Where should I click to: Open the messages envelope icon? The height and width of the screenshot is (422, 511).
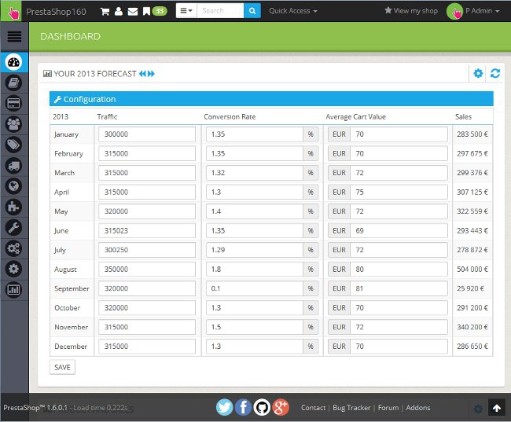[133, 12]
